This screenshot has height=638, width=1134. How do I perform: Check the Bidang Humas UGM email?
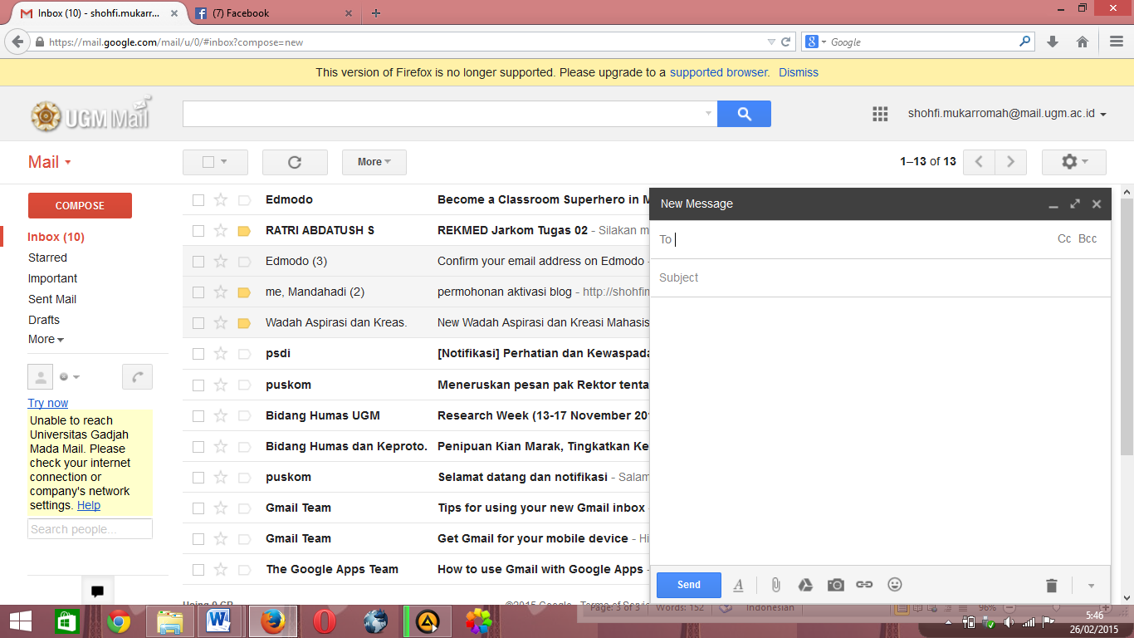click(198, 415)
